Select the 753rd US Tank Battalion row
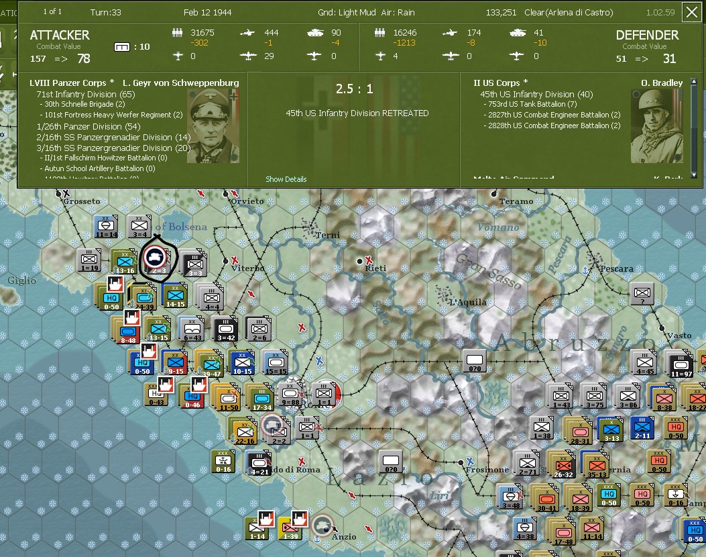 532,104
